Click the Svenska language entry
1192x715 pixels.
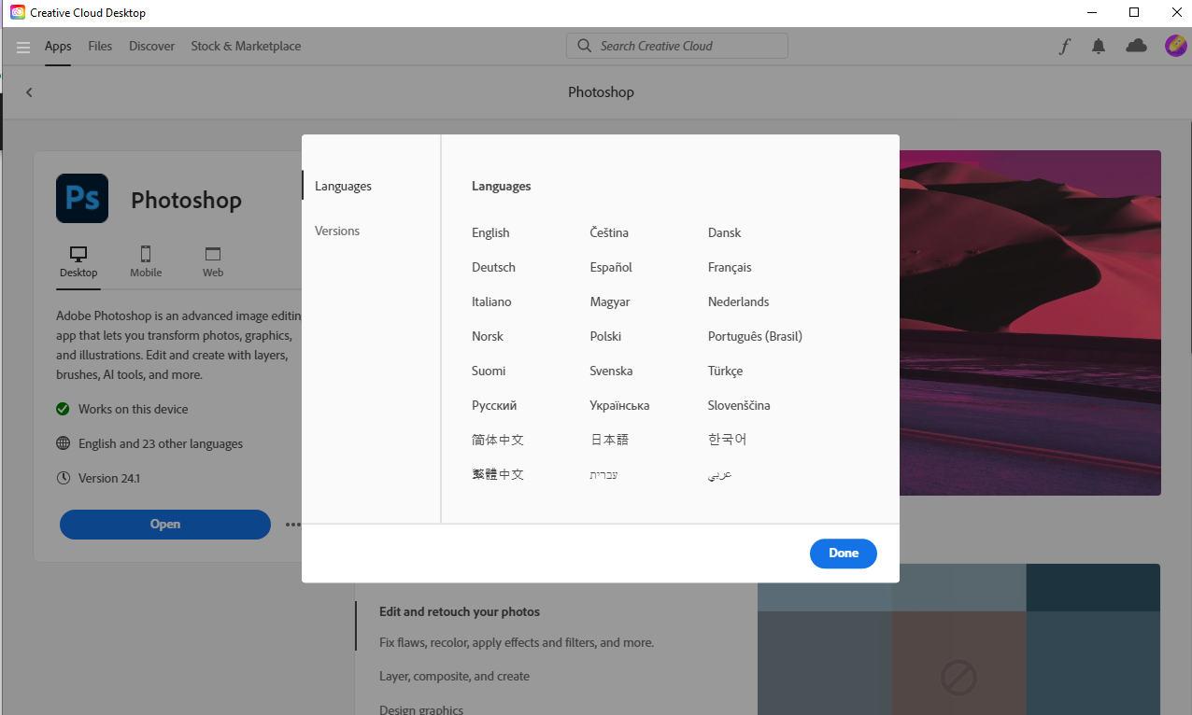click(x=611, y=371)
